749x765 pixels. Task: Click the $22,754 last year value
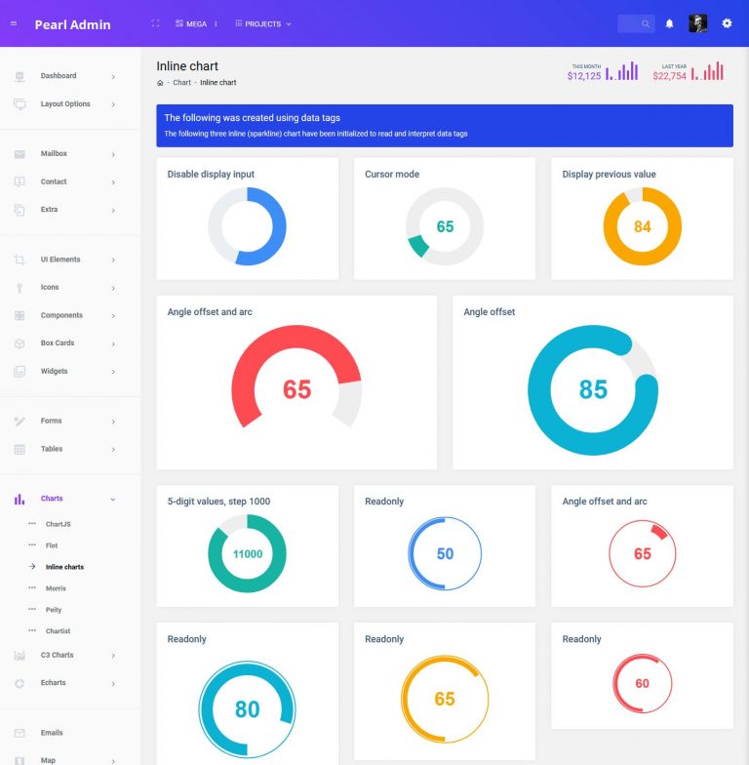(669, 76)
